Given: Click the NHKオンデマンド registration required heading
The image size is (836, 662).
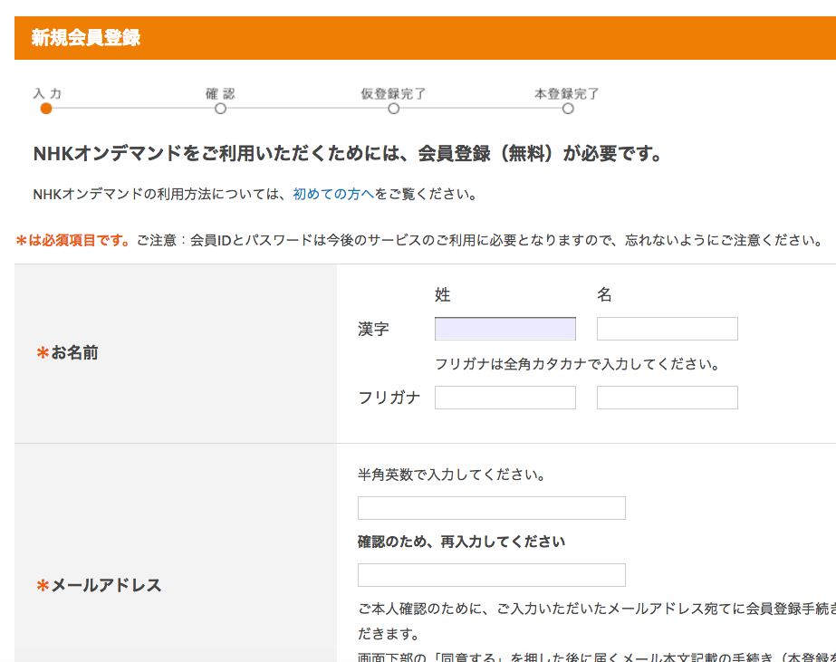Looking at the screenshot, I should tap(348, 154).
